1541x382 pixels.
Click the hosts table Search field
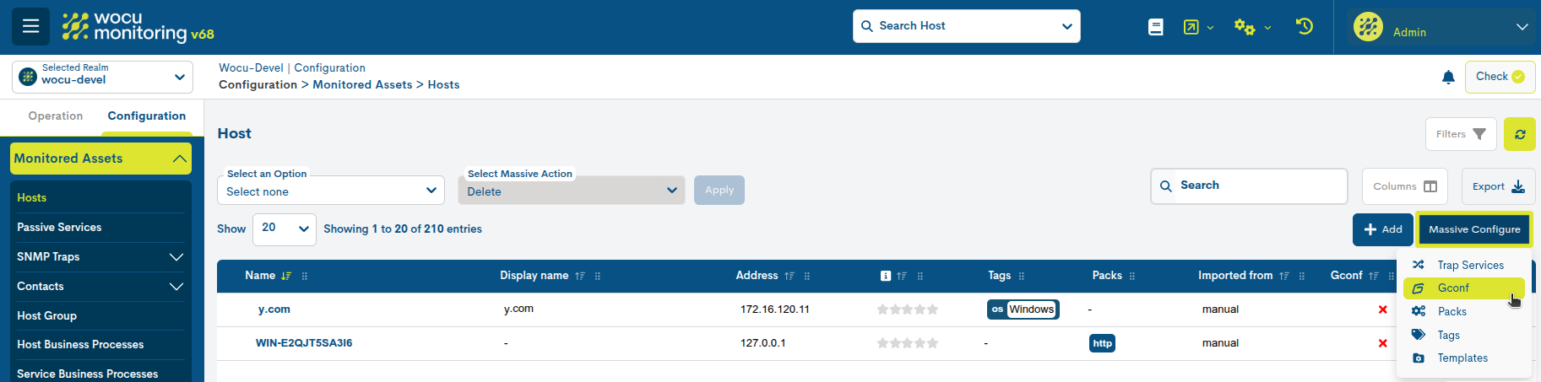(1249, 186)
